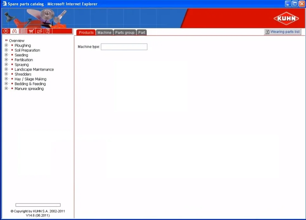Switch to the Products tab

86,33
